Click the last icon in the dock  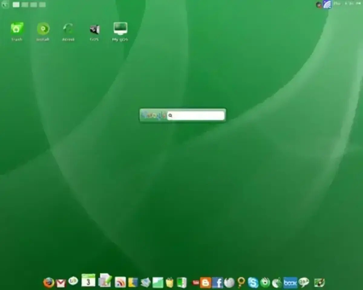[319, 282]
